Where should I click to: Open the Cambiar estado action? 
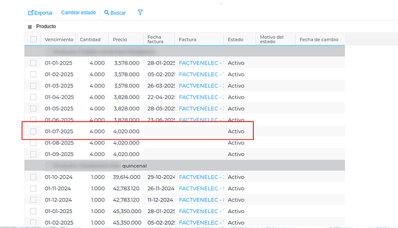click(x=78, y=13)
